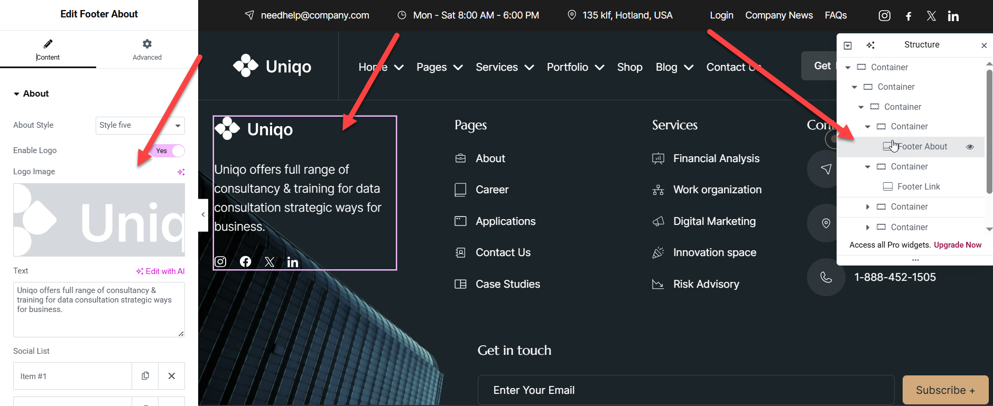Image resolution: width=993 pixels, height=406 pixels.
Task: Expand the collapsed Container above the upgrade notice
Action: (x=867, y=227)
